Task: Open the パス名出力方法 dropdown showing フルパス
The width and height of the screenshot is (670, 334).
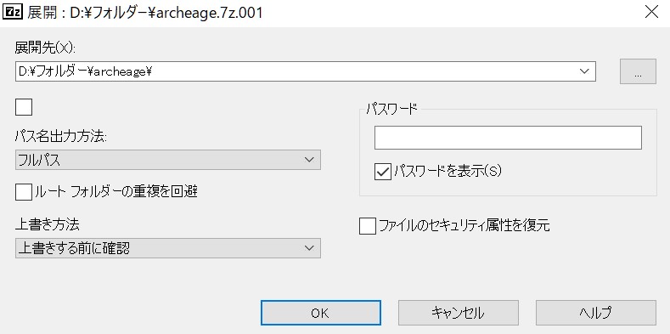Action: point(168,160)
